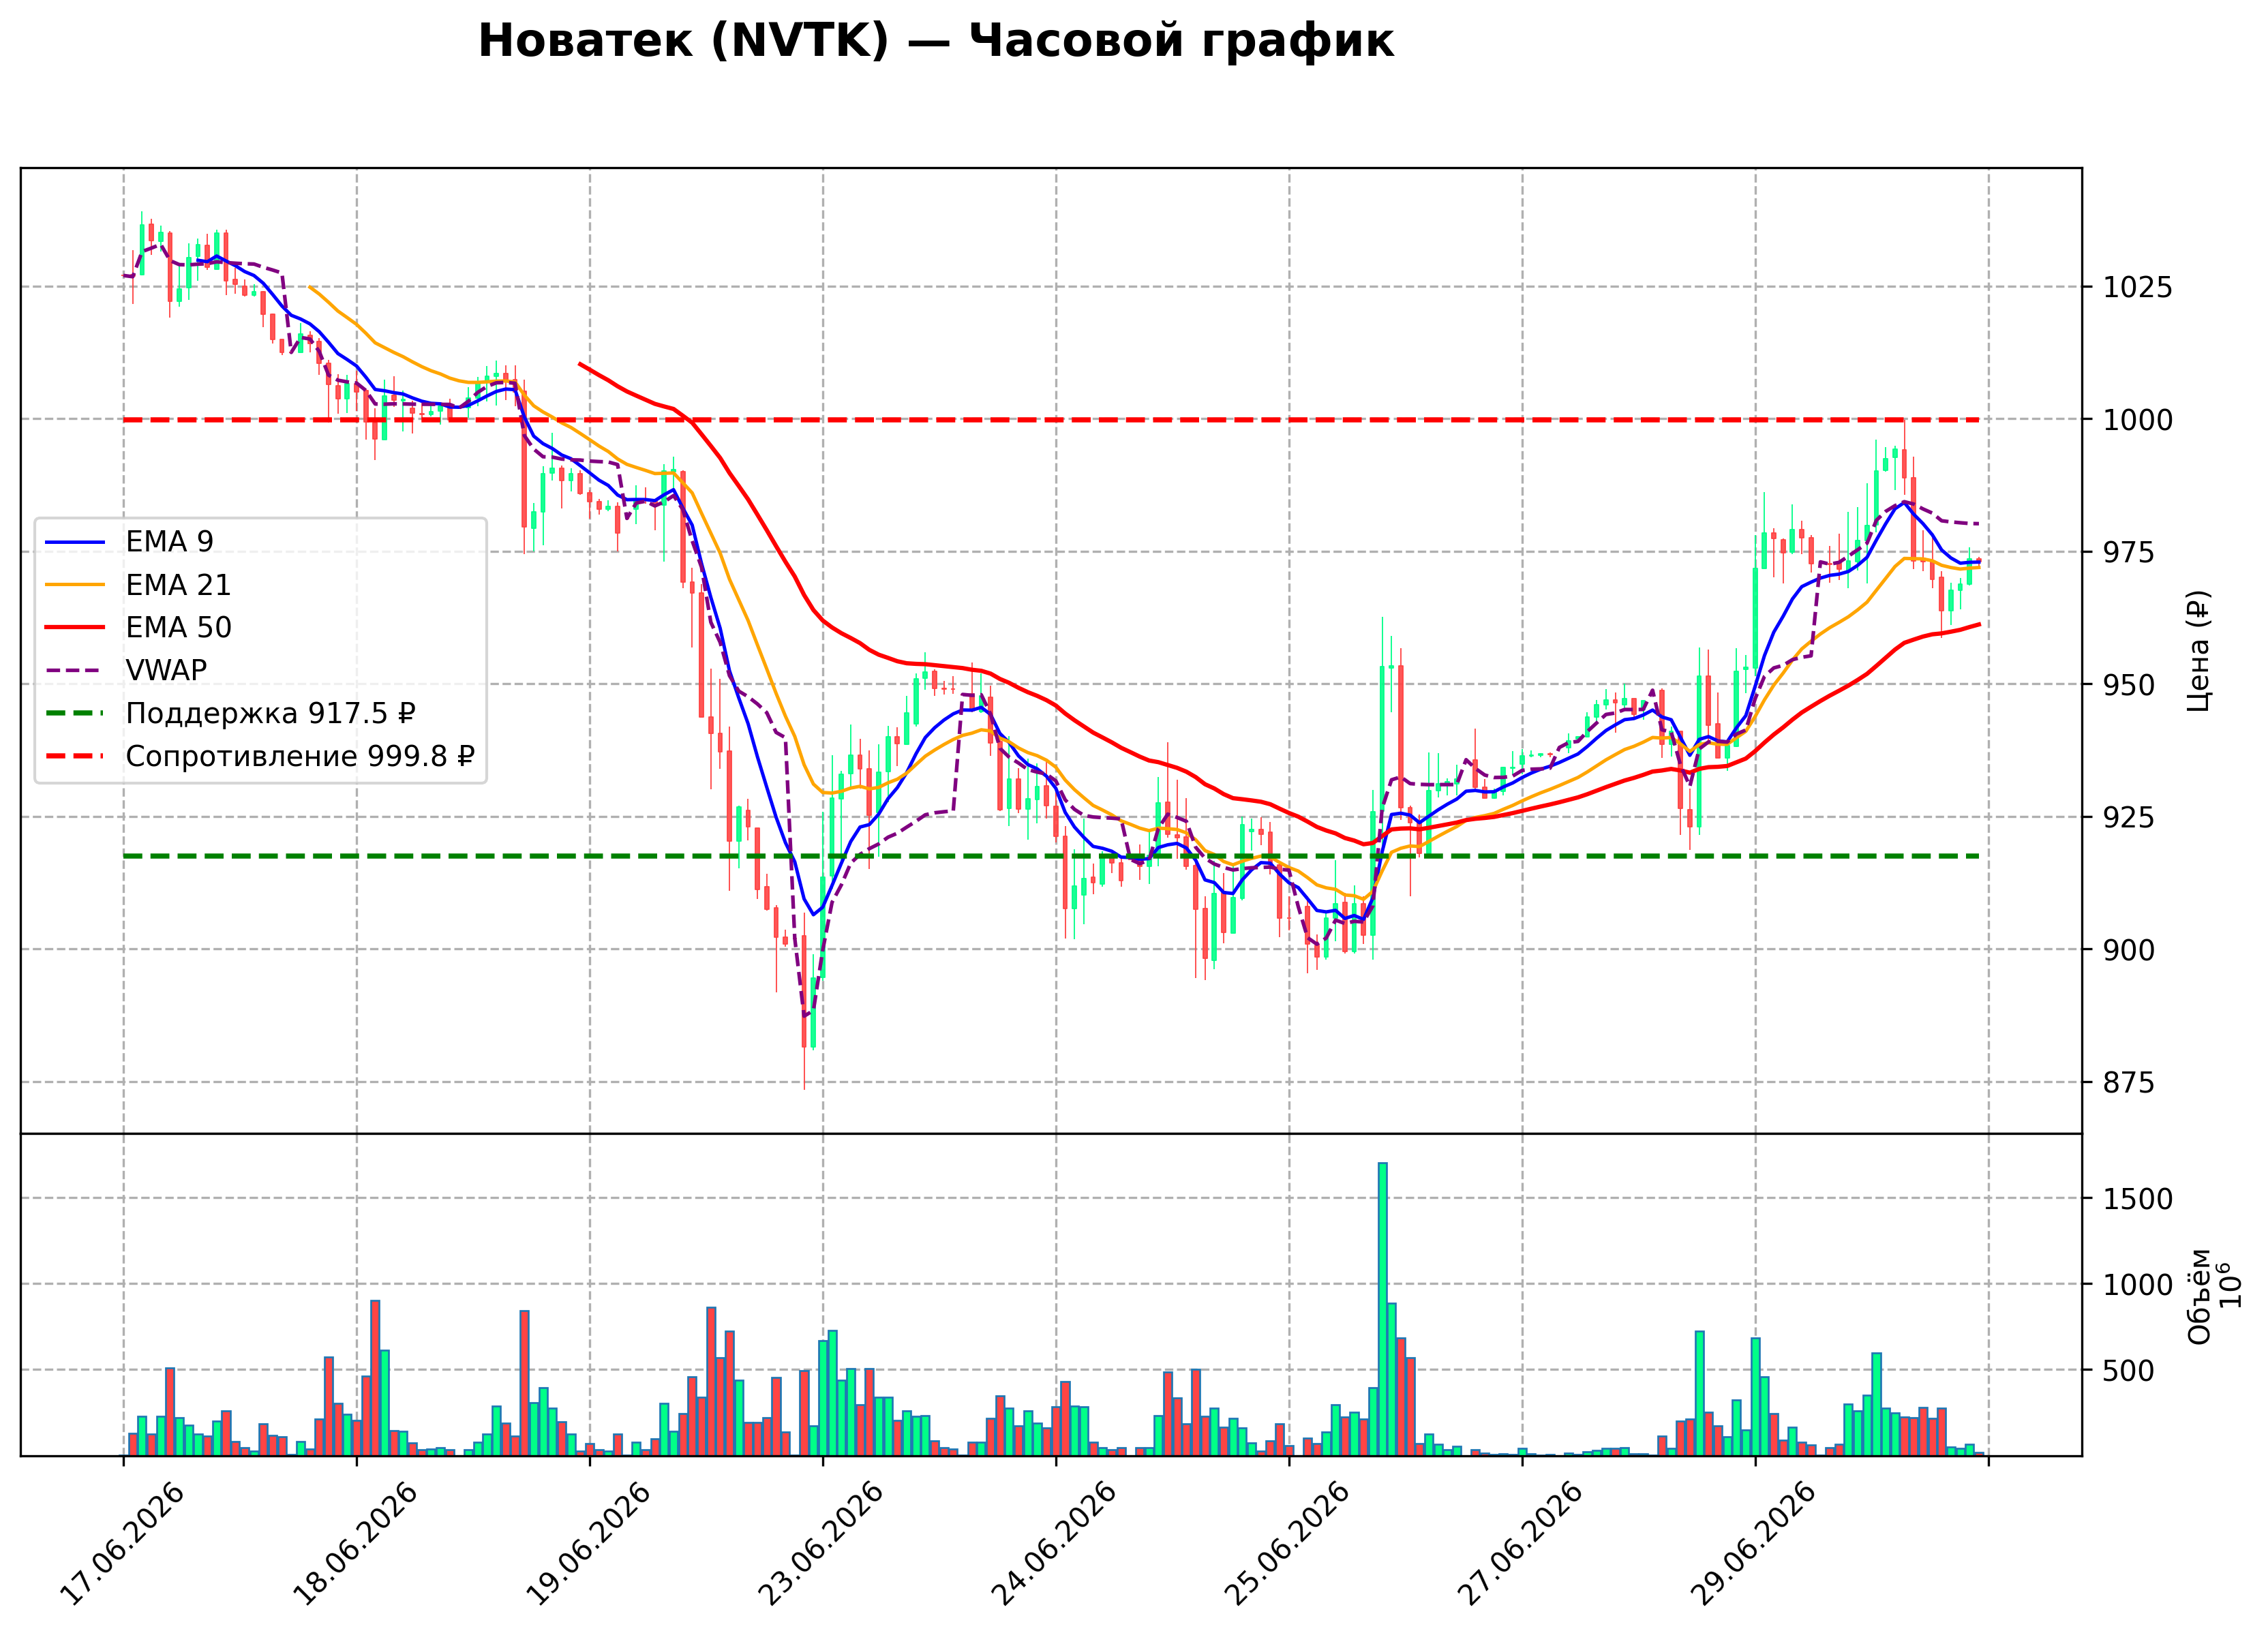Click the date label "19.06.2026"
The image size is (2268, 1631).
588,1545
